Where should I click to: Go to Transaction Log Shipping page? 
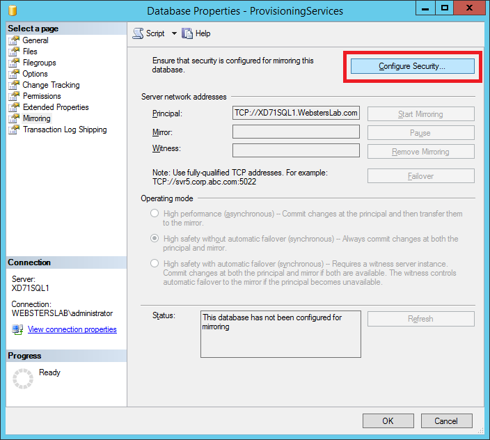64,129
